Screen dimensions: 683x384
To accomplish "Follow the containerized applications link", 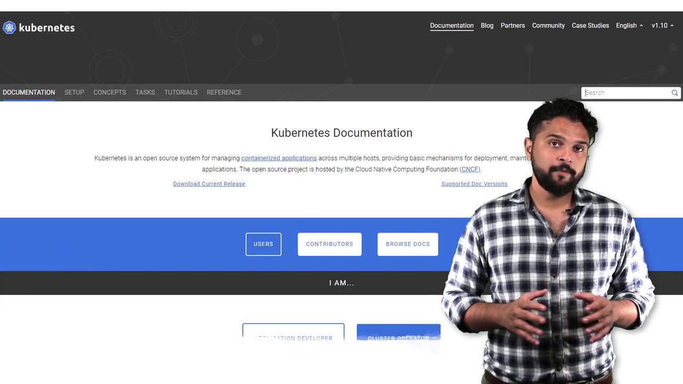I will coord(279,158).
